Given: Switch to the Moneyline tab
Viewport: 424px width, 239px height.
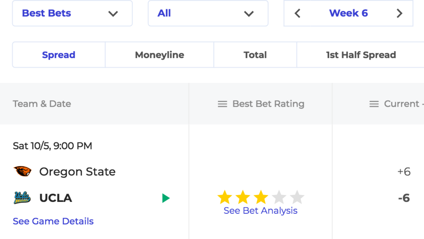Looking at the screenshot, I should coord(159,55).
